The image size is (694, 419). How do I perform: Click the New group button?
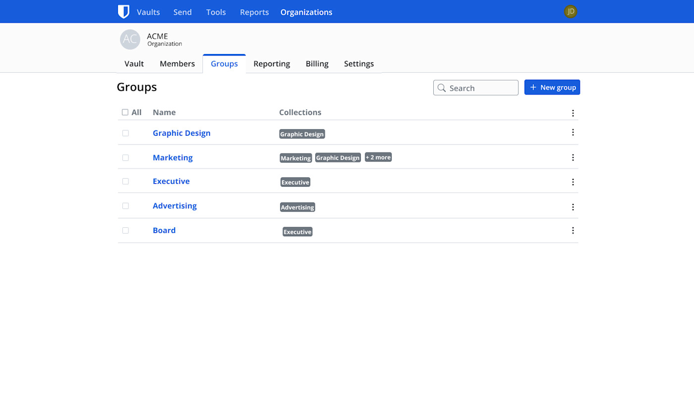pos(552,87)
